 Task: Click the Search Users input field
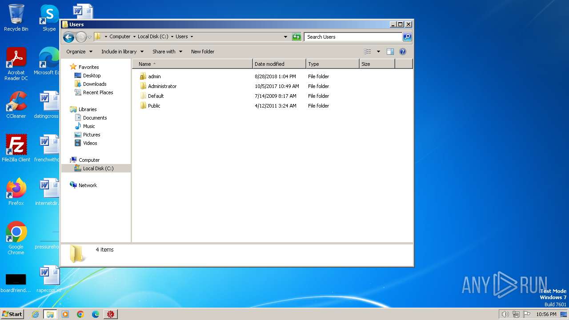tap(353, 37)
